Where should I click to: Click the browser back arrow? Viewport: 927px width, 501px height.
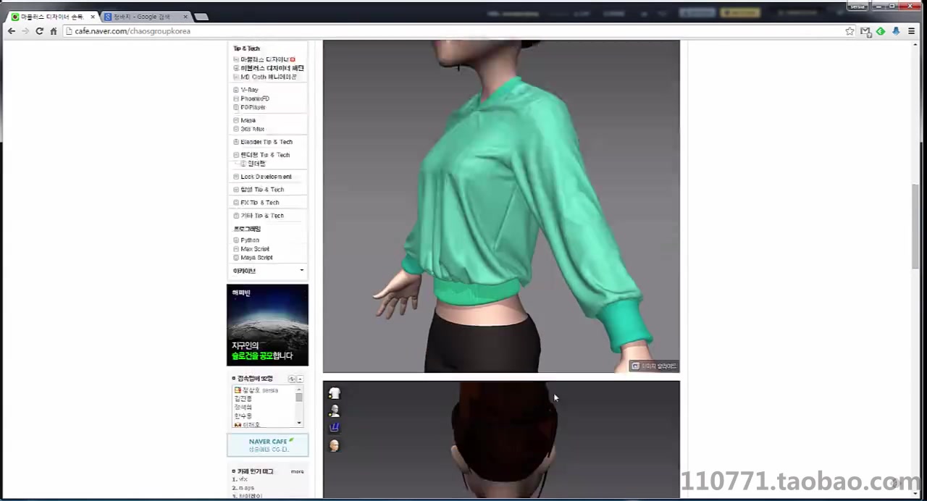(x=11, y=31)
